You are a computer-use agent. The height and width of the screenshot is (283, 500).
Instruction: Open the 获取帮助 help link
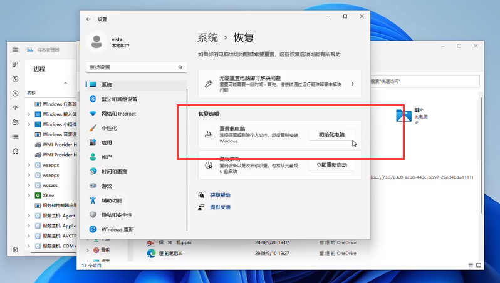[x=220, y=195]
